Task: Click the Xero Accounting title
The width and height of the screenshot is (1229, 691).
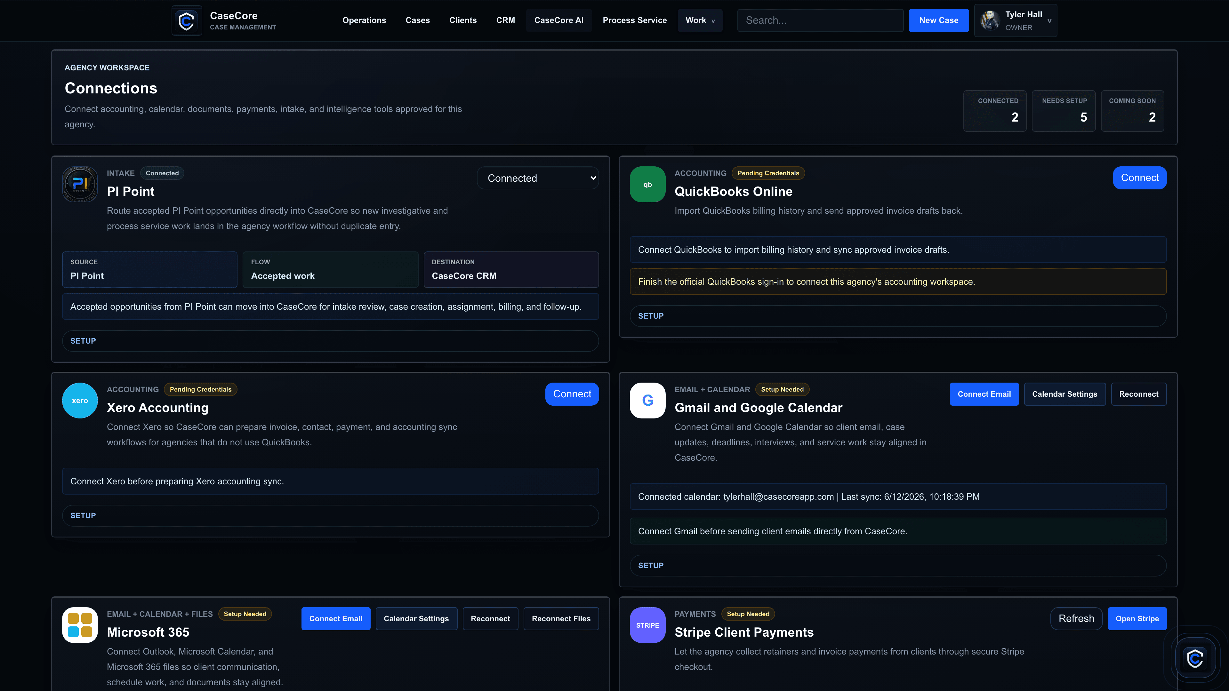Action: pyautogui.click(x=157, y=408)
